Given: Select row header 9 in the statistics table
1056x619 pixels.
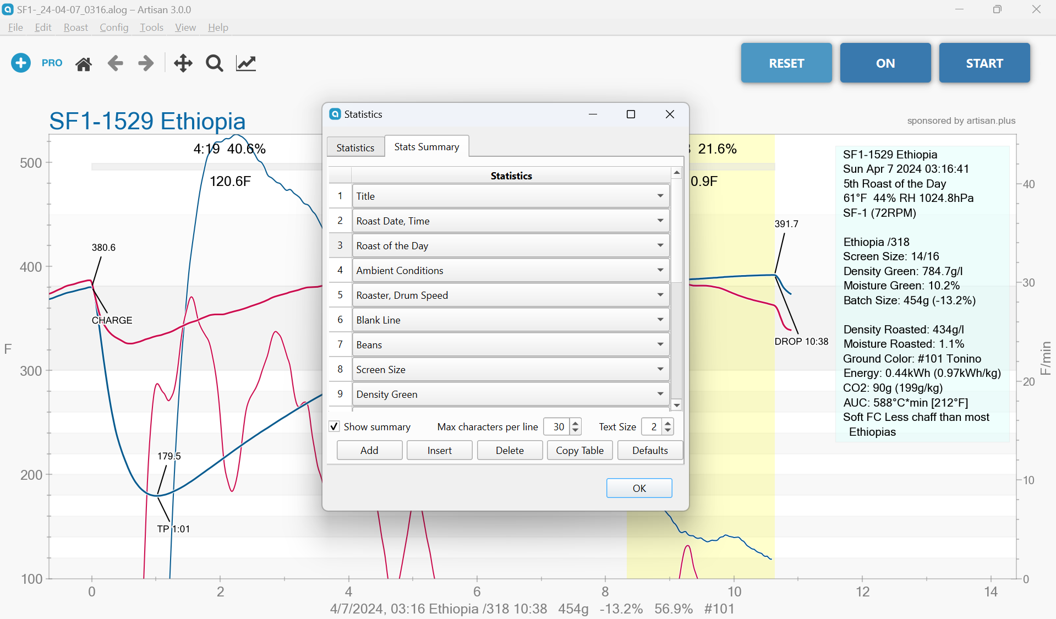Looking at the screenshot, I should click(340, 394).
